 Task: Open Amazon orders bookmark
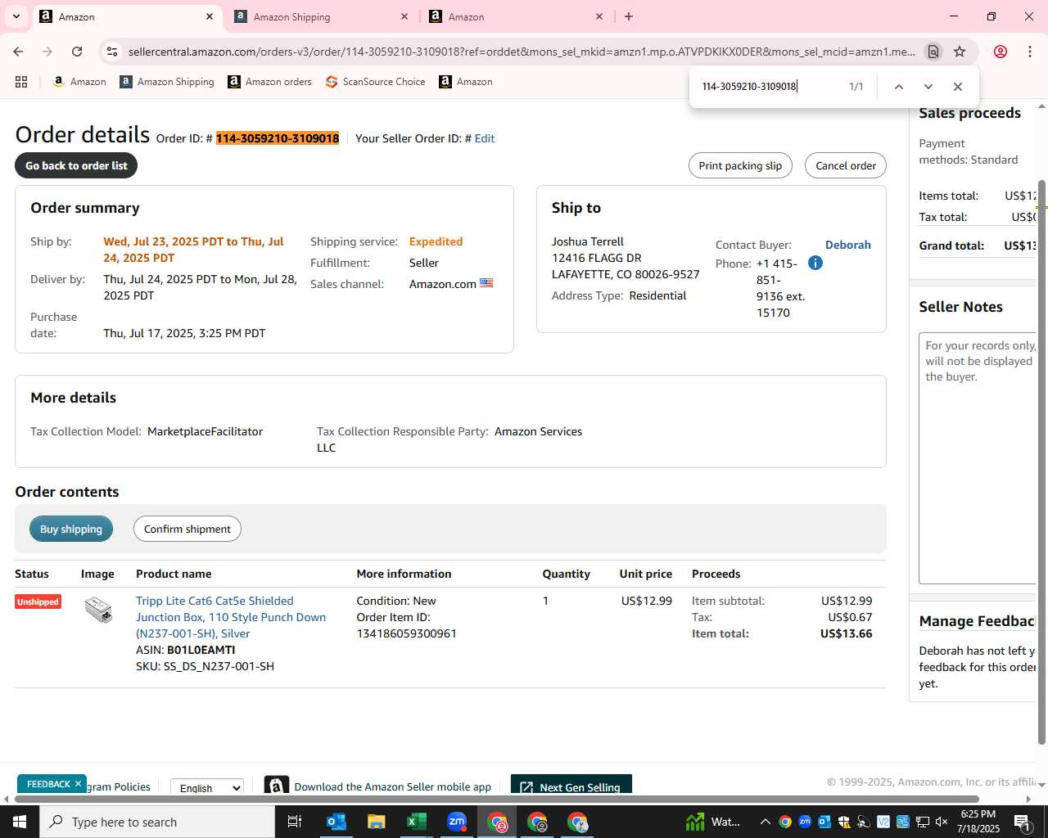coord(269,82)
